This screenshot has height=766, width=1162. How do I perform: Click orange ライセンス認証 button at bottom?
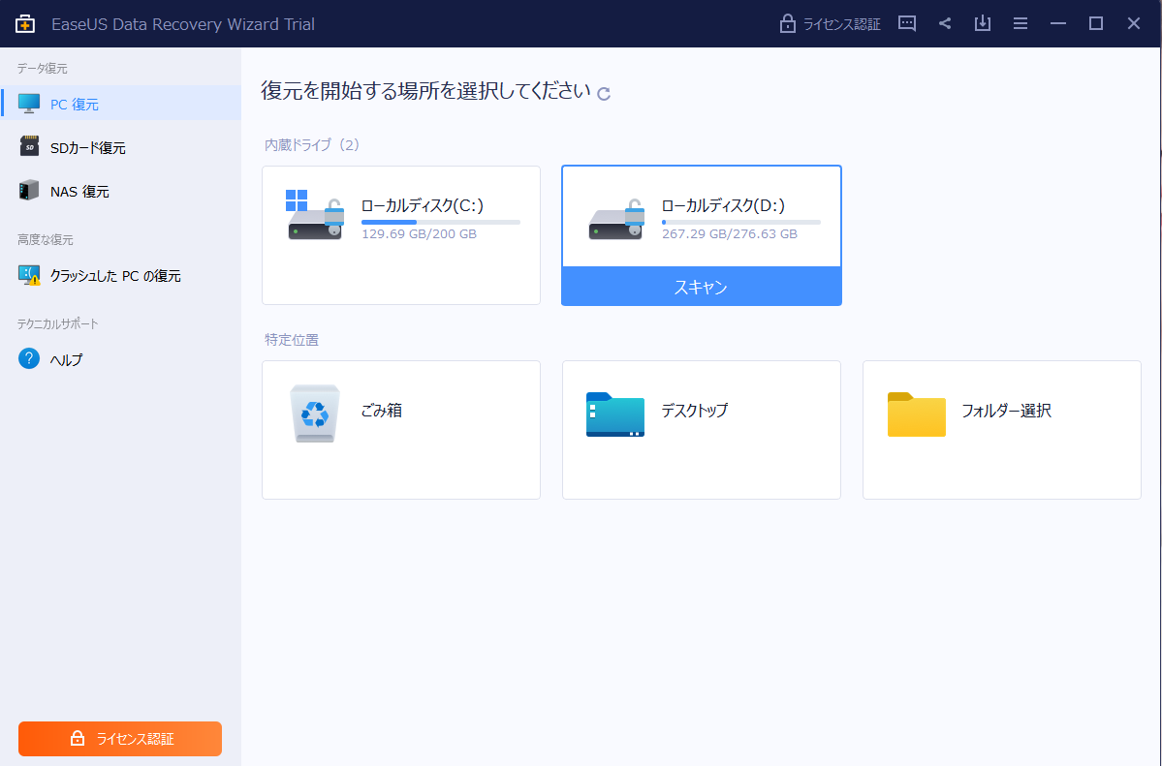(120, 739)
